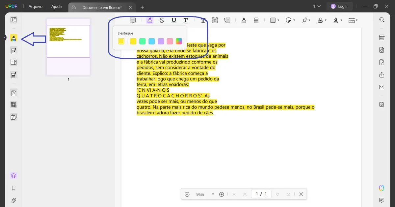
Task: Choose the green highlight color
Action: (x=142, y=41)
